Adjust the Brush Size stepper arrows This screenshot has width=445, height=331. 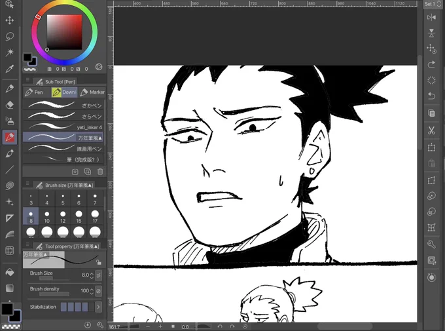tap(92, 275)
